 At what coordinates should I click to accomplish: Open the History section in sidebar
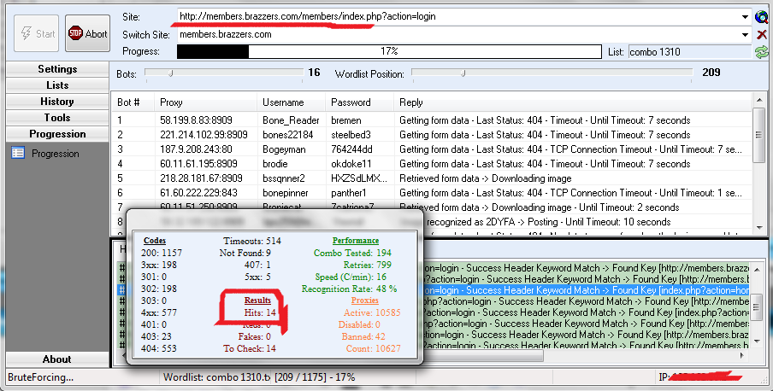(57, 102)
